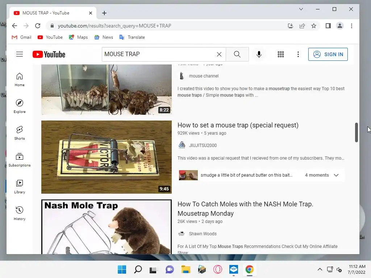Image resolution: width=371 pixels, height=278 pixels.
Task: Click the peanut butter moment thumbnail
Action: tap(188, 175)
